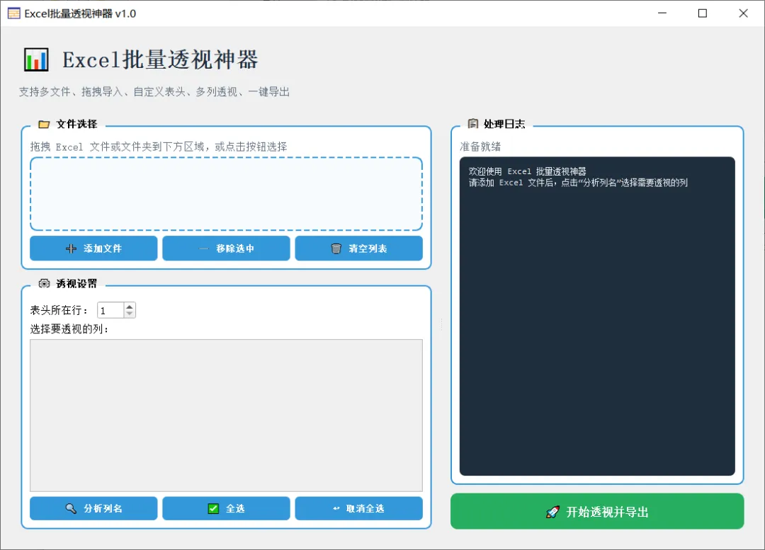This screenshot has height=550, width=765.
Task: Start pivot and export with 开始透视并导出
Action: (x=597, y=512)
